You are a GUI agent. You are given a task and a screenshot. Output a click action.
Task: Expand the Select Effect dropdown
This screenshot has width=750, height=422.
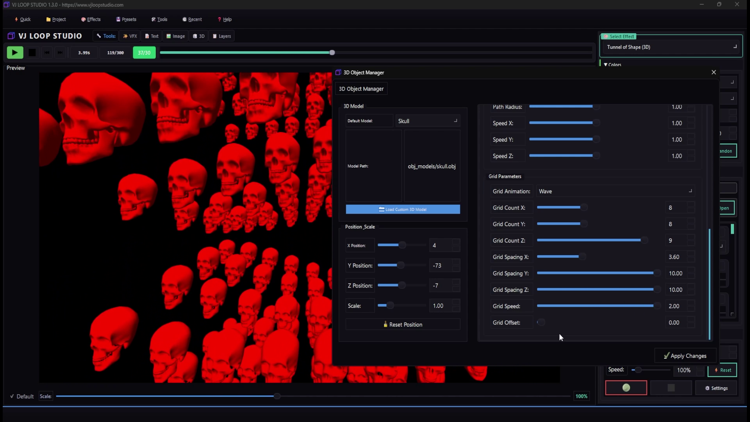tap(671, 47)
